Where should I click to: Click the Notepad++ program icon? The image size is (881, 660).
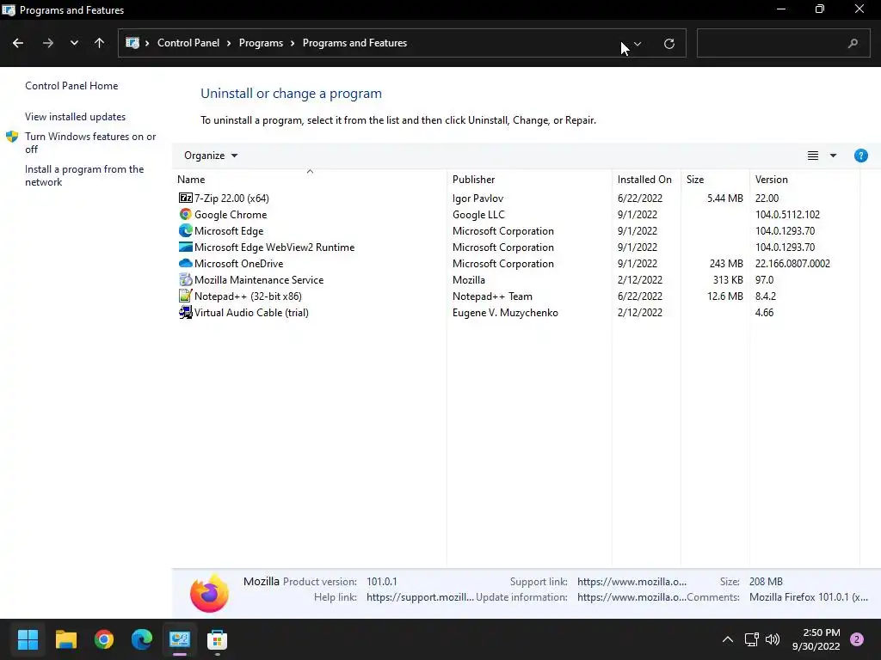pyautogui.click(x=186, y=296)
